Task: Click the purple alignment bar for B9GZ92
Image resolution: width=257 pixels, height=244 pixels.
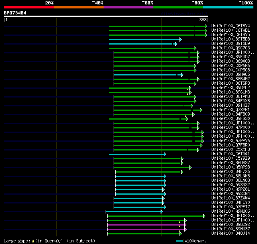Action: tap(147, 225)
